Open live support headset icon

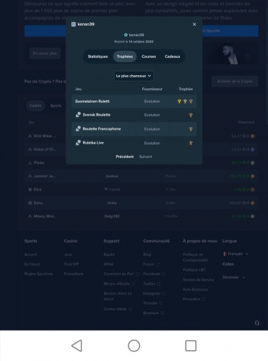pos(257,323)
